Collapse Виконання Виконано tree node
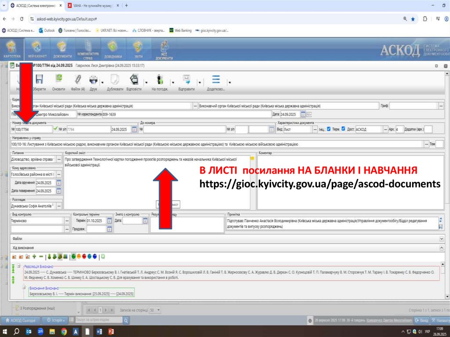The height and width of the screenshot is (337, 450). click(24, 287)
